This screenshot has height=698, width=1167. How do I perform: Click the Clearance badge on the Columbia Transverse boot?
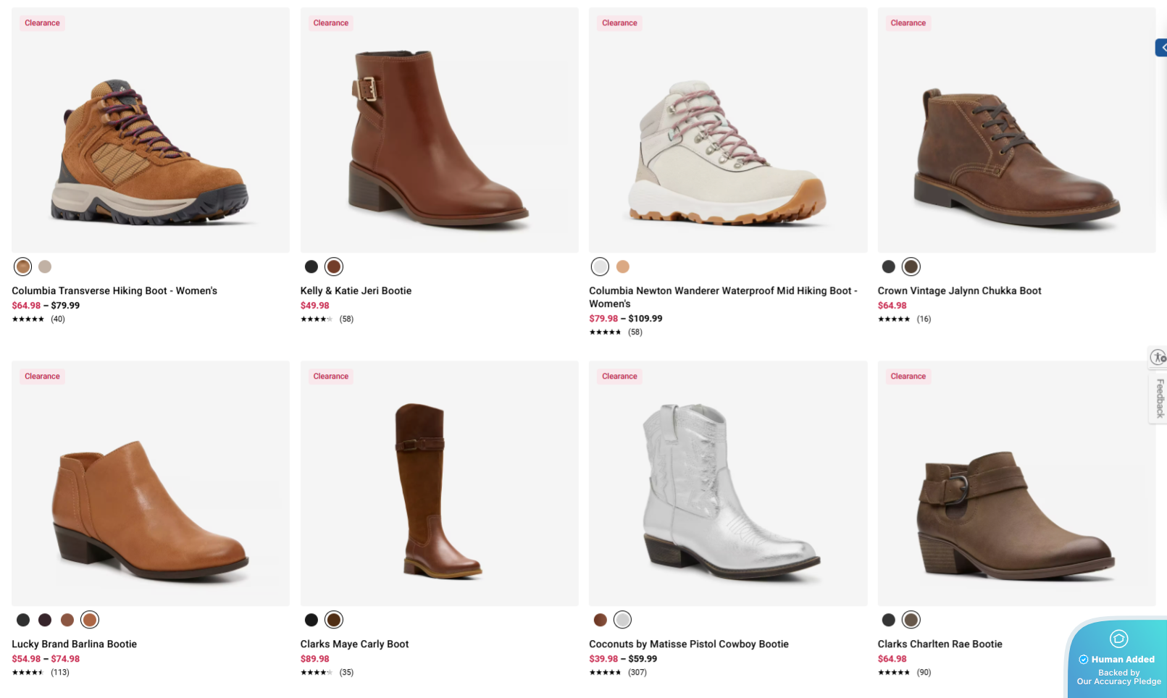[x=41, y=22]
